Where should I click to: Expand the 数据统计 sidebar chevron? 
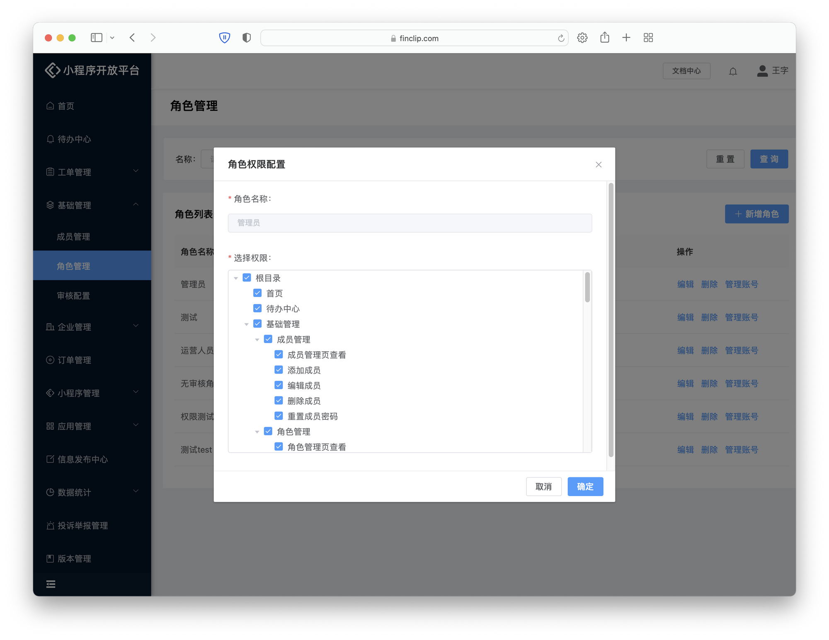click(136, 491)
